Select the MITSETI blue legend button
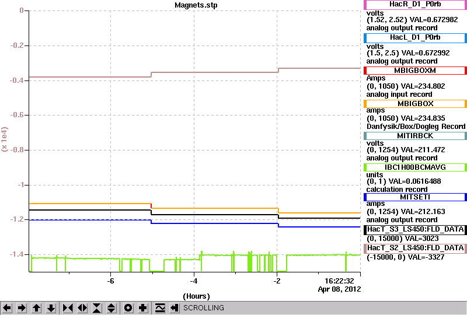 415,197
